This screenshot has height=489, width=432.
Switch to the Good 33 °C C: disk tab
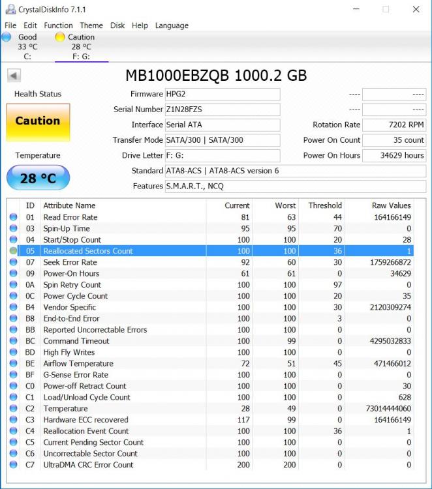point(27,46)
